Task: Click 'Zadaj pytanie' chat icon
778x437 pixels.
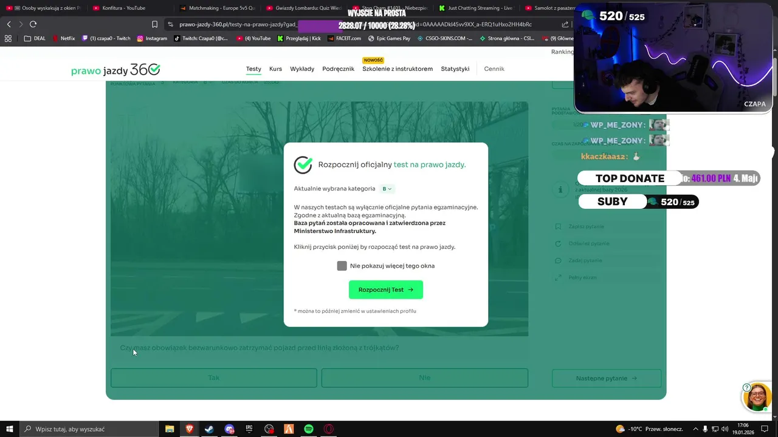Action: click(558, 260)
